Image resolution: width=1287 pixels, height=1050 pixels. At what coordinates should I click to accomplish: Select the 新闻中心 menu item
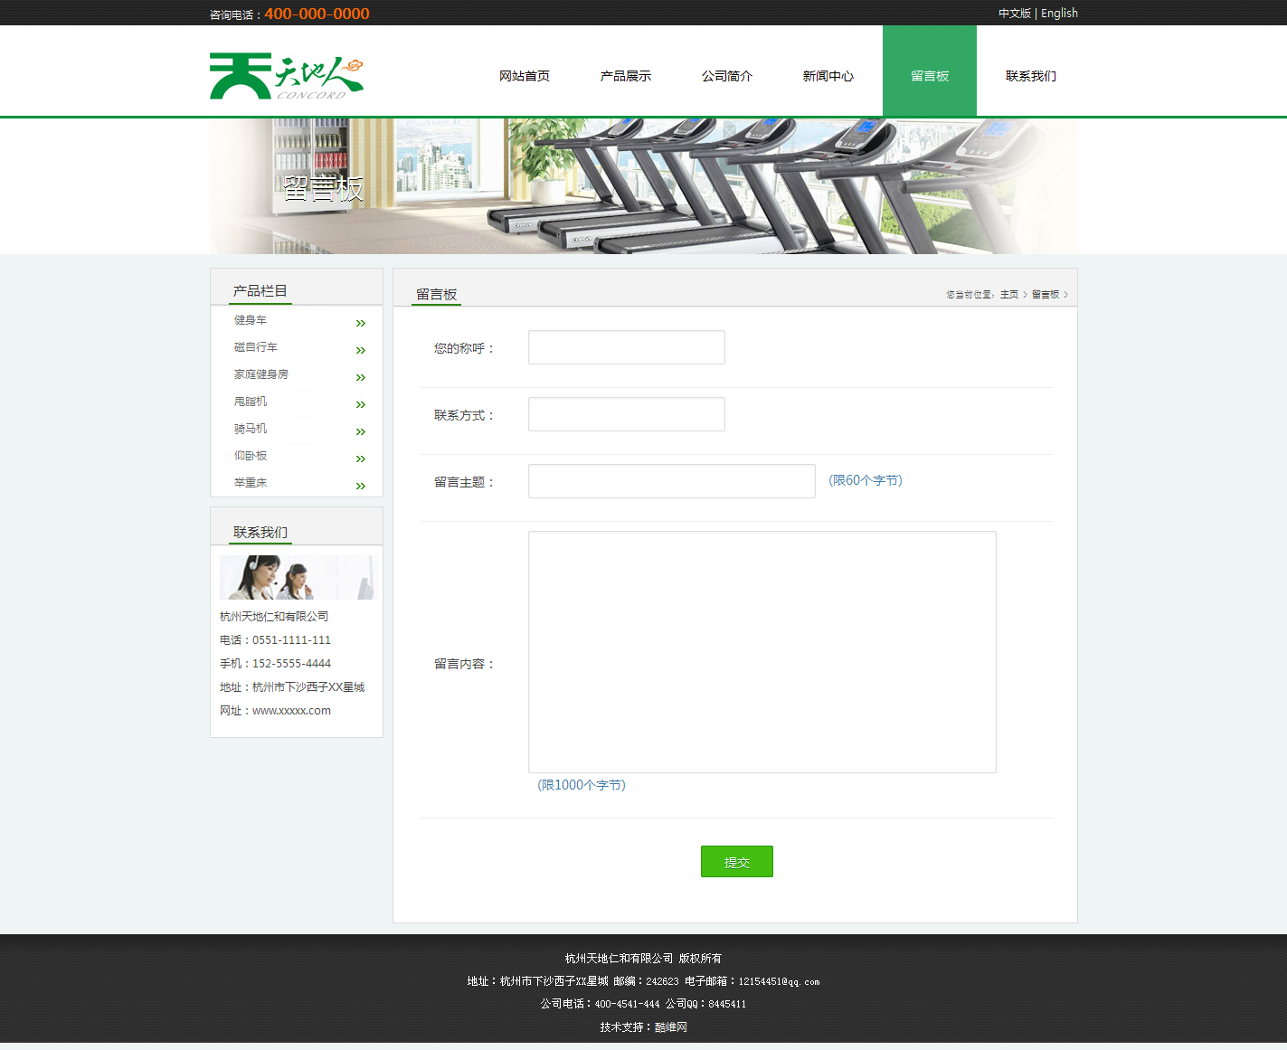(x=828, y=76)
